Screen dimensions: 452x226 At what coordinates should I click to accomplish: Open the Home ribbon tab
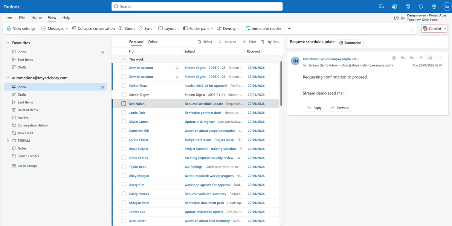click(37, 17)
